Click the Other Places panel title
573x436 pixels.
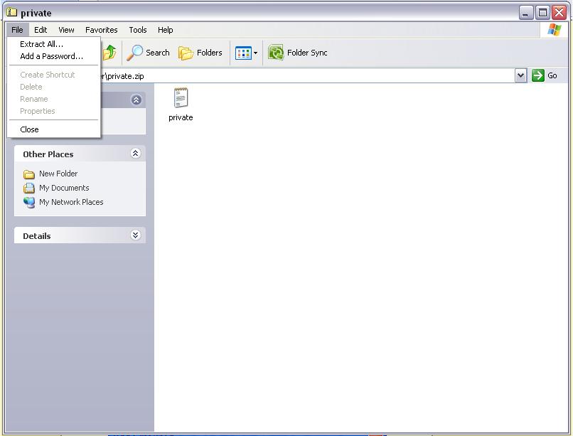point(48,154)
